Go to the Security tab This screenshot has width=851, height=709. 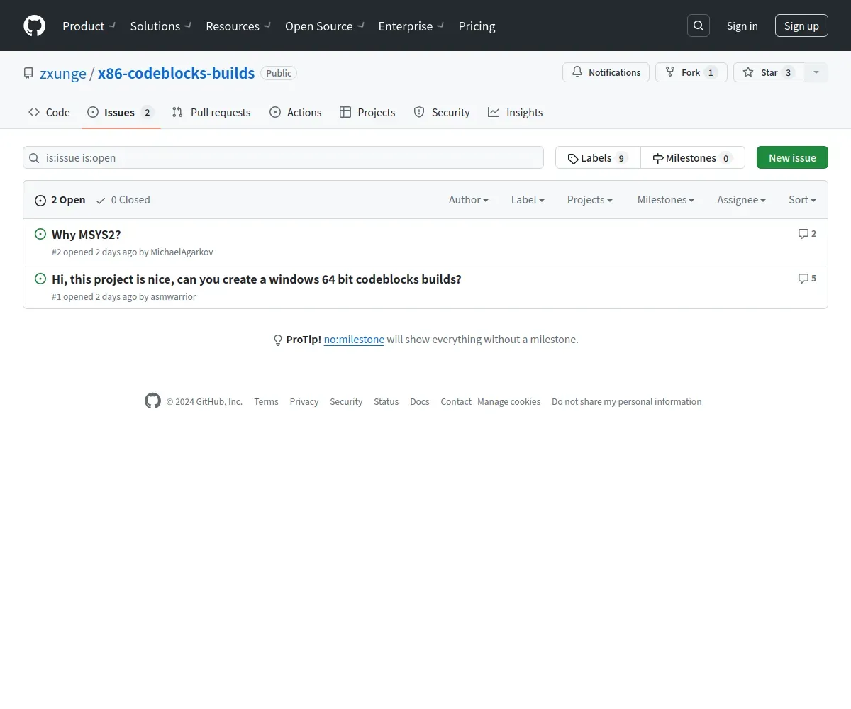[442, 112]
